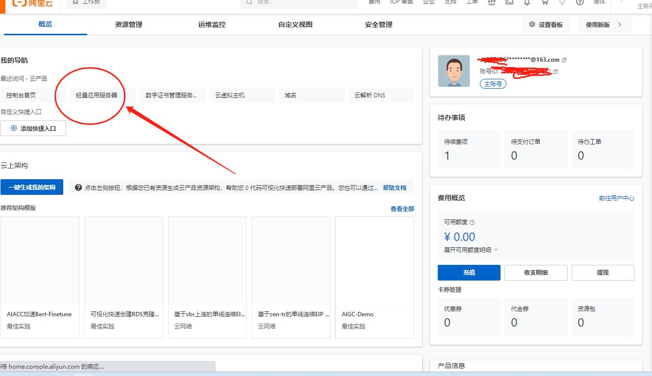Click the 使用新版 chevron arrow
Image resolution: width=652 pixels, height=376 pixels.
619,24
